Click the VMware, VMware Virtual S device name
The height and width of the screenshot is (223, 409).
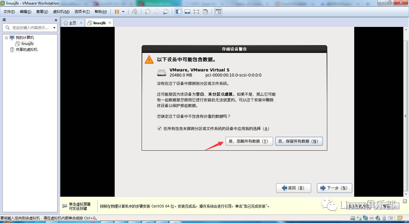pyautogui.click(x=199, y=70)
